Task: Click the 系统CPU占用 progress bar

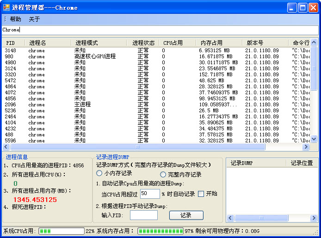Action: (x=61, y=231)
